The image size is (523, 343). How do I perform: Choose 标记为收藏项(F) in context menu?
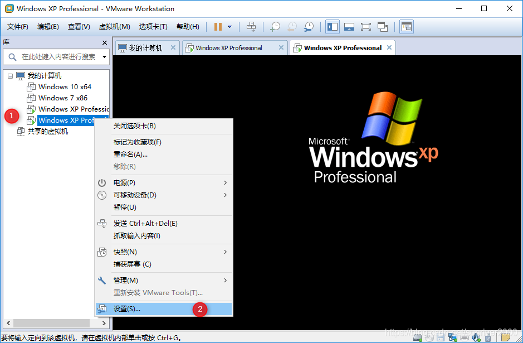click(164, 142)
